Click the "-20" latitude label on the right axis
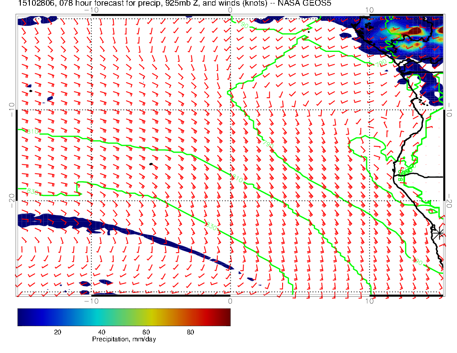 [449, 201]
